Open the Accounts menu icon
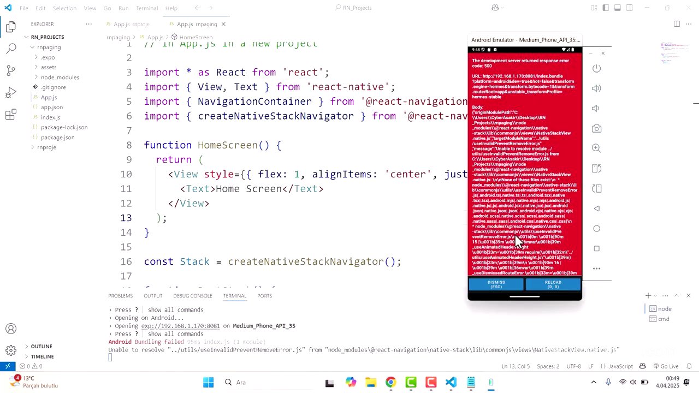699x393 pixels. (11, 329)
